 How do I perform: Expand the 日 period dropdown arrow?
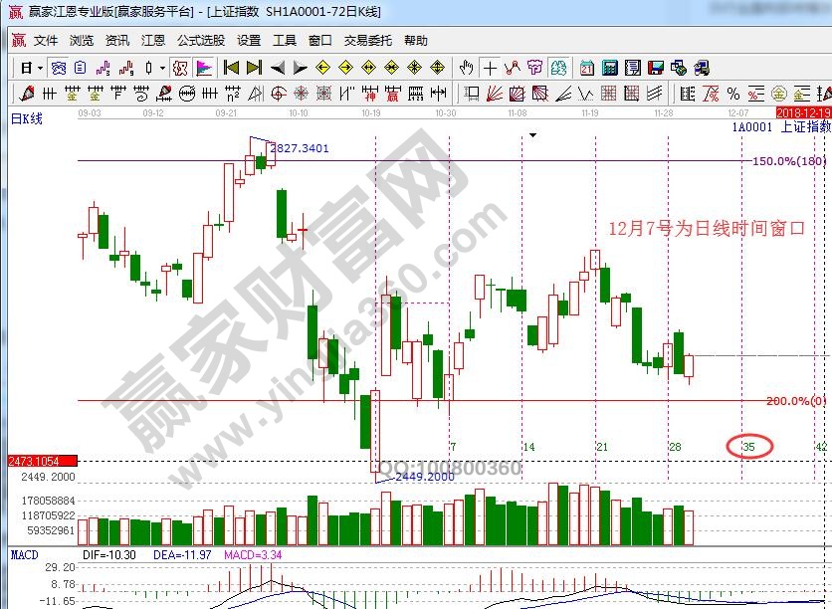pyautogui.click(x=40, y=69)
